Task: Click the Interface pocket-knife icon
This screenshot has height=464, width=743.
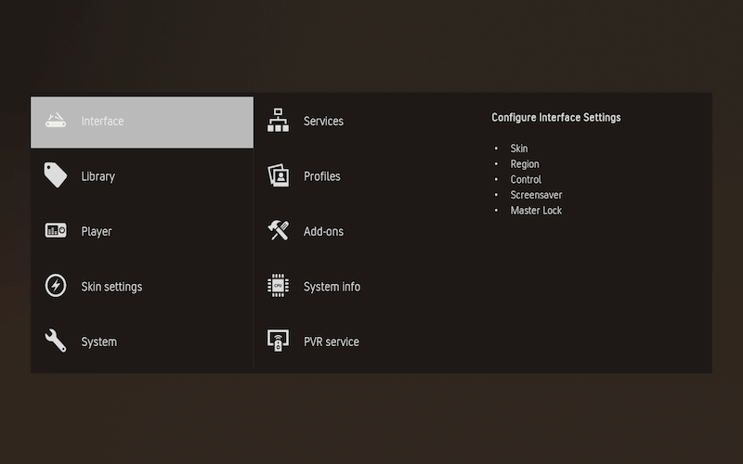Action: 56,121
